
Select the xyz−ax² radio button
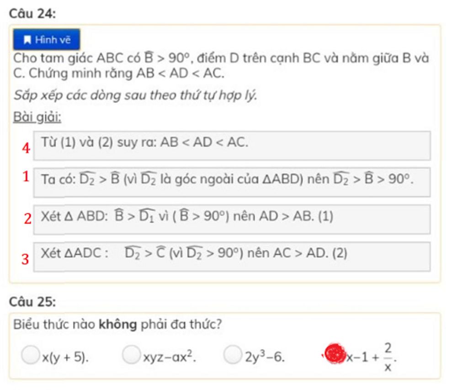tap(132, 355)
